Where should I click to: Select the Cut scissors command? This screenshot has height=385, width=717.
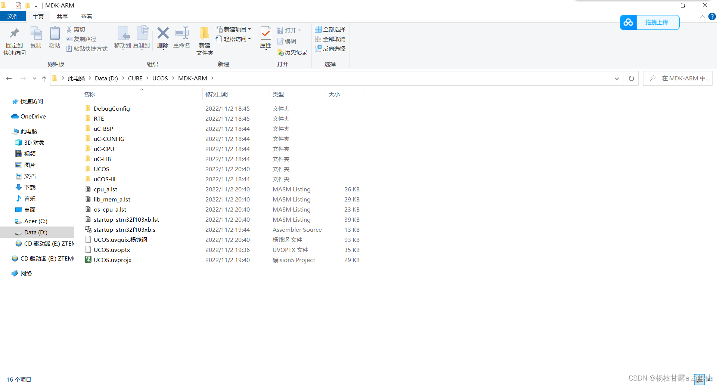tap(76, 29)
